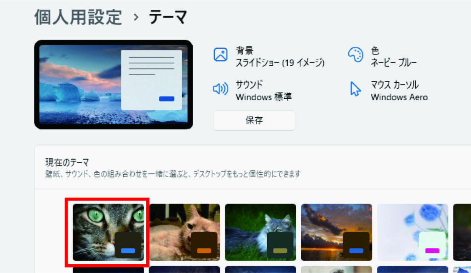Choose the gray cat on grass theme
This screenshot has width=471, height=273.
pyautogui.click(x=260, y=232)
